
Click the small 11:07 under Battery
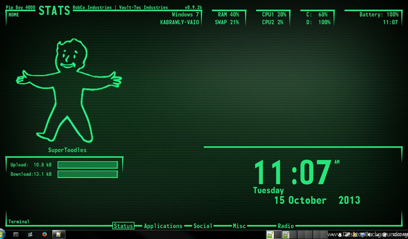(390, 22)
